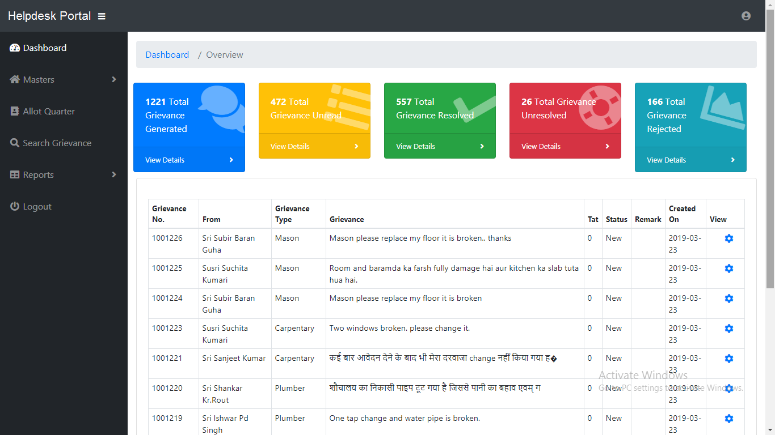Click the Logout power icon
This screenshot has width=775, height=435.
tap(15, 207)
